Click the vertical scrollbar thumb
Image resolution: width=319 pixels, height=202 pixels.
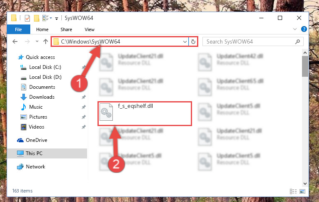(x=305, y=66)
